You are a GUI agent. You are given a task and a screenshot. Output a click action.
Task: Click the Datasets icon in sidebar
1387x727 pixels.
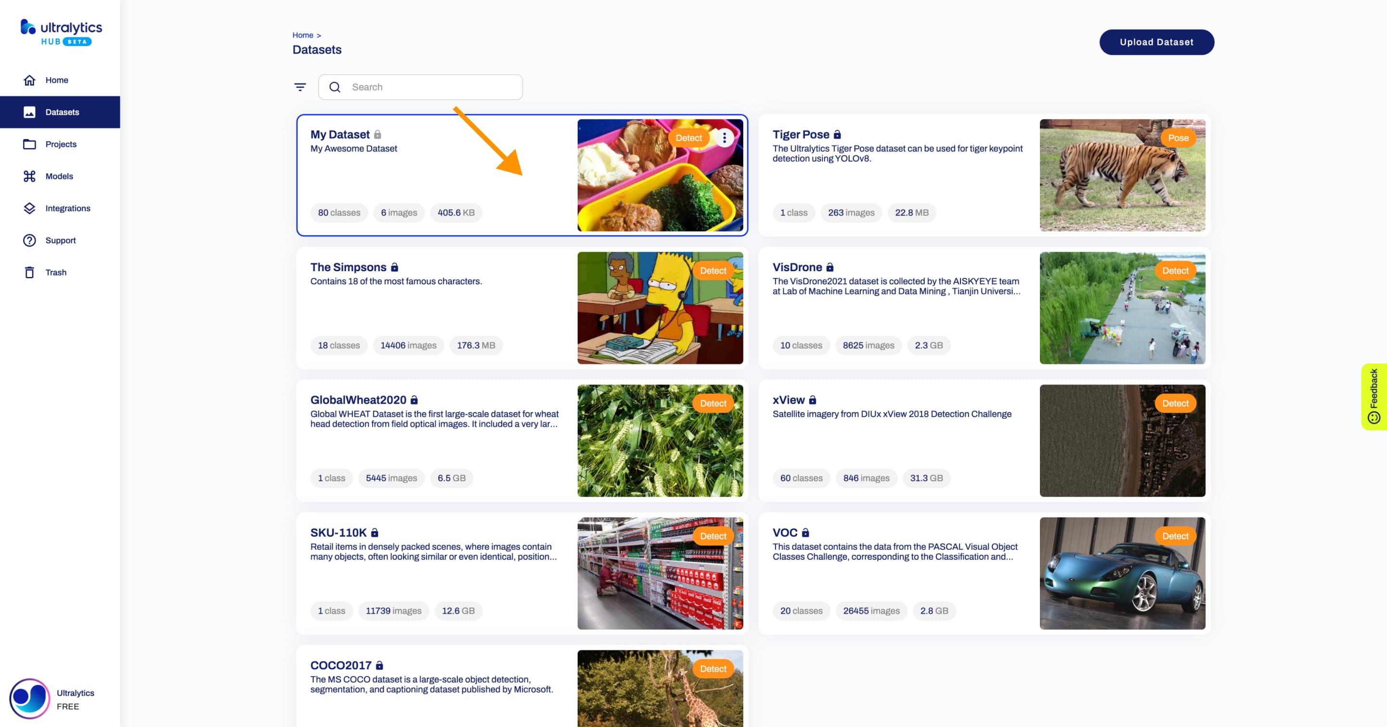coord(29,112)
